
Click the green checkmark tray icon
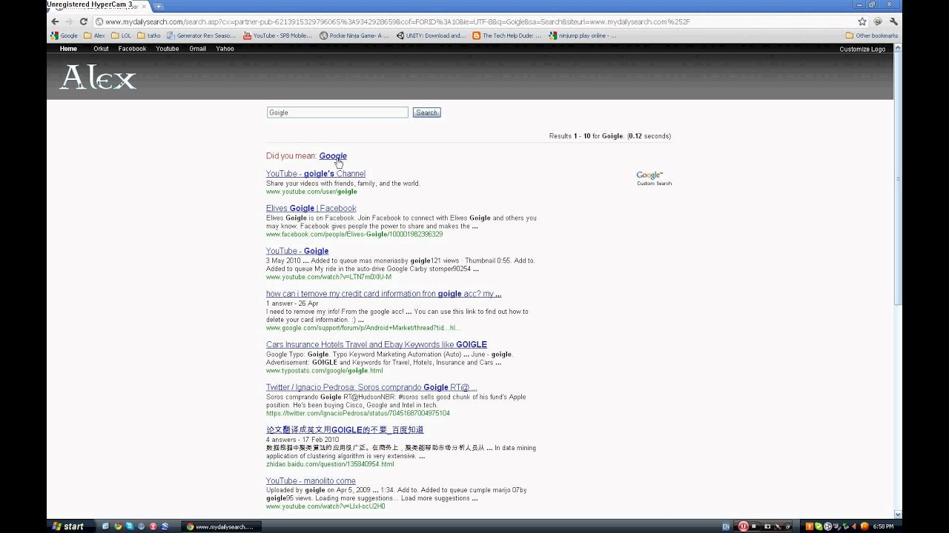pyautogui.click(x=819, y=526)
